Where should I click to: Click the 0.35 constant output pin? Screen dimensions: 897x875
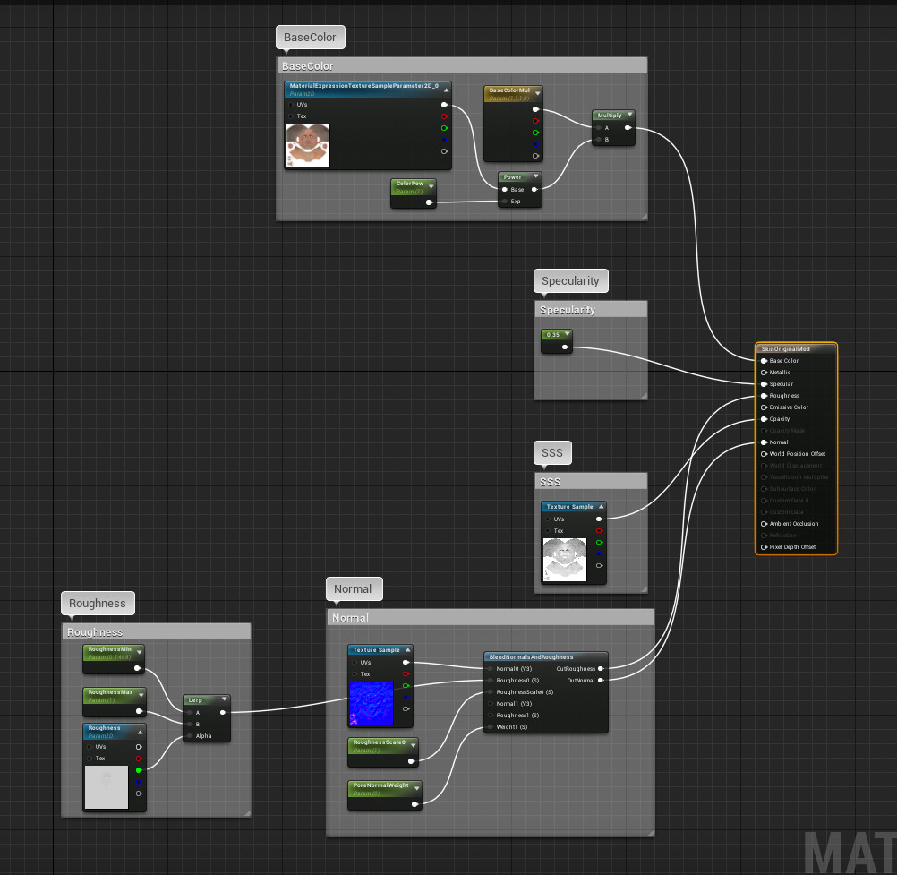565,347
